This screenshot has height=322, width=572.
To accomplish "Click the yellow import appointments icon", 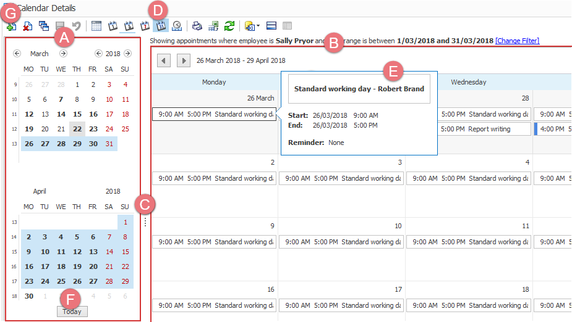I will pyautogui.click(x=250, y=26).
